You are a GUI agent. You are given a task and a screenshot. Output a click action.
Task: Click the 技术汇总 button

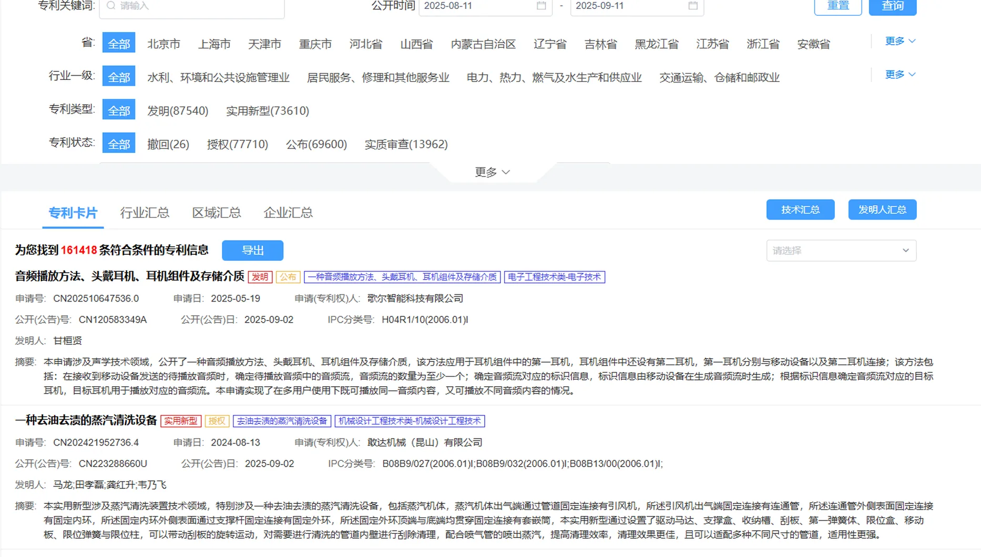coord(800,210)
